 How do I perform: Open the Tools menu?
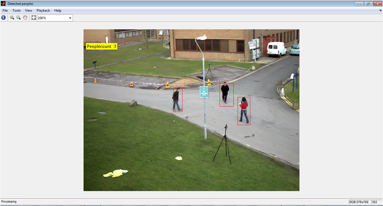[16, 11]
